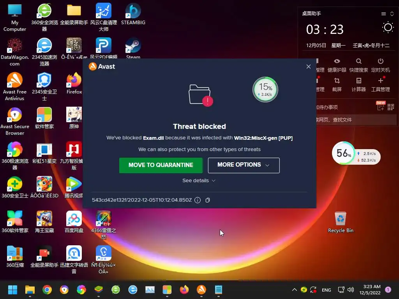Close the Avast threat dialog
Viewport: 399px width, 299px height.
pos(309,67)
